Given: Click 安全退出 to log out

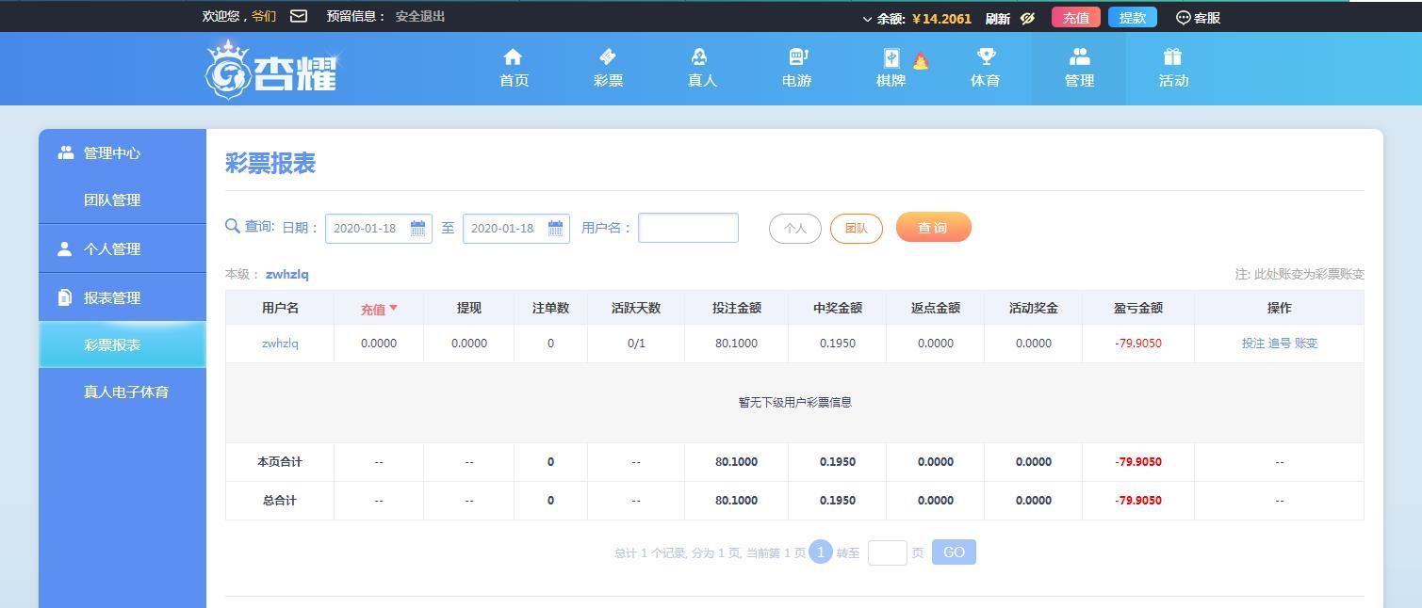Looking at the screenshot, I should point(420,16).
